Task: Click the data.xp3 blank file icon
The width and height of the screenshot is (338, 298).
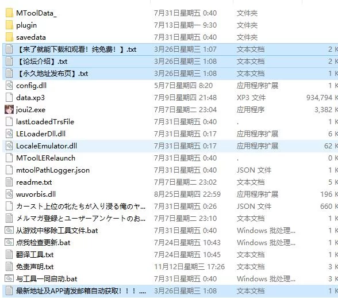Action: [9, 98]
